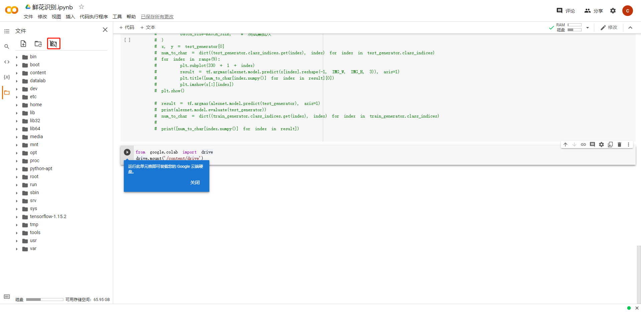
Task: Open the code snippets sidebar icon
Action: click(x=7, y=62)
